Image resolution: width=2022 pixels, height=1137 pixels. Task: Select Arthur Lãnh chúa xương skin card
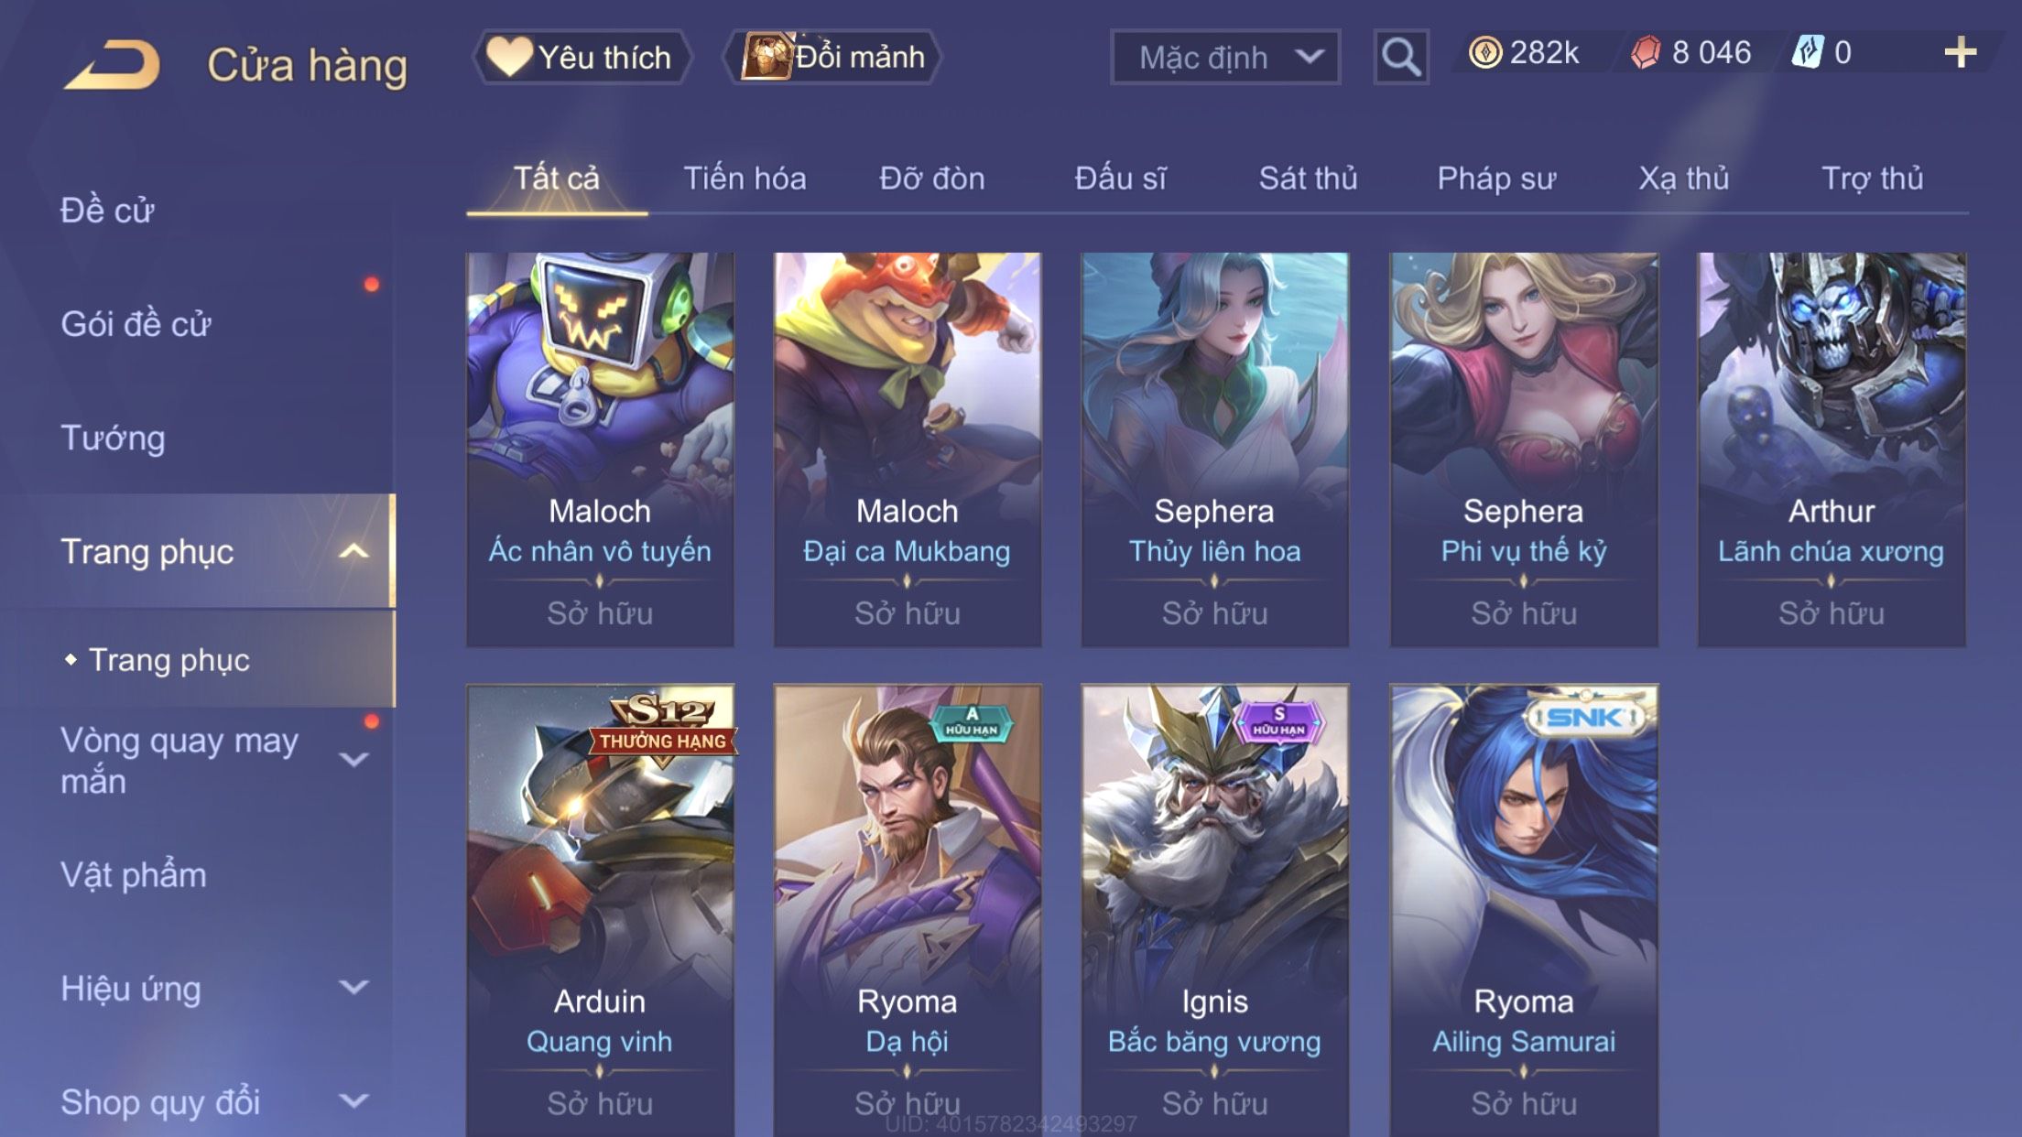[x=1831, y=449]
